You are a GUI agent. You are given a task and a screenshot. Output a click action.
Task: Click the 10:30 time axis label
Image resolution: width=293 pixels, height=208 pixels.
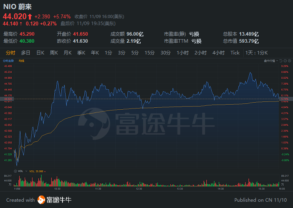(57, 189)
